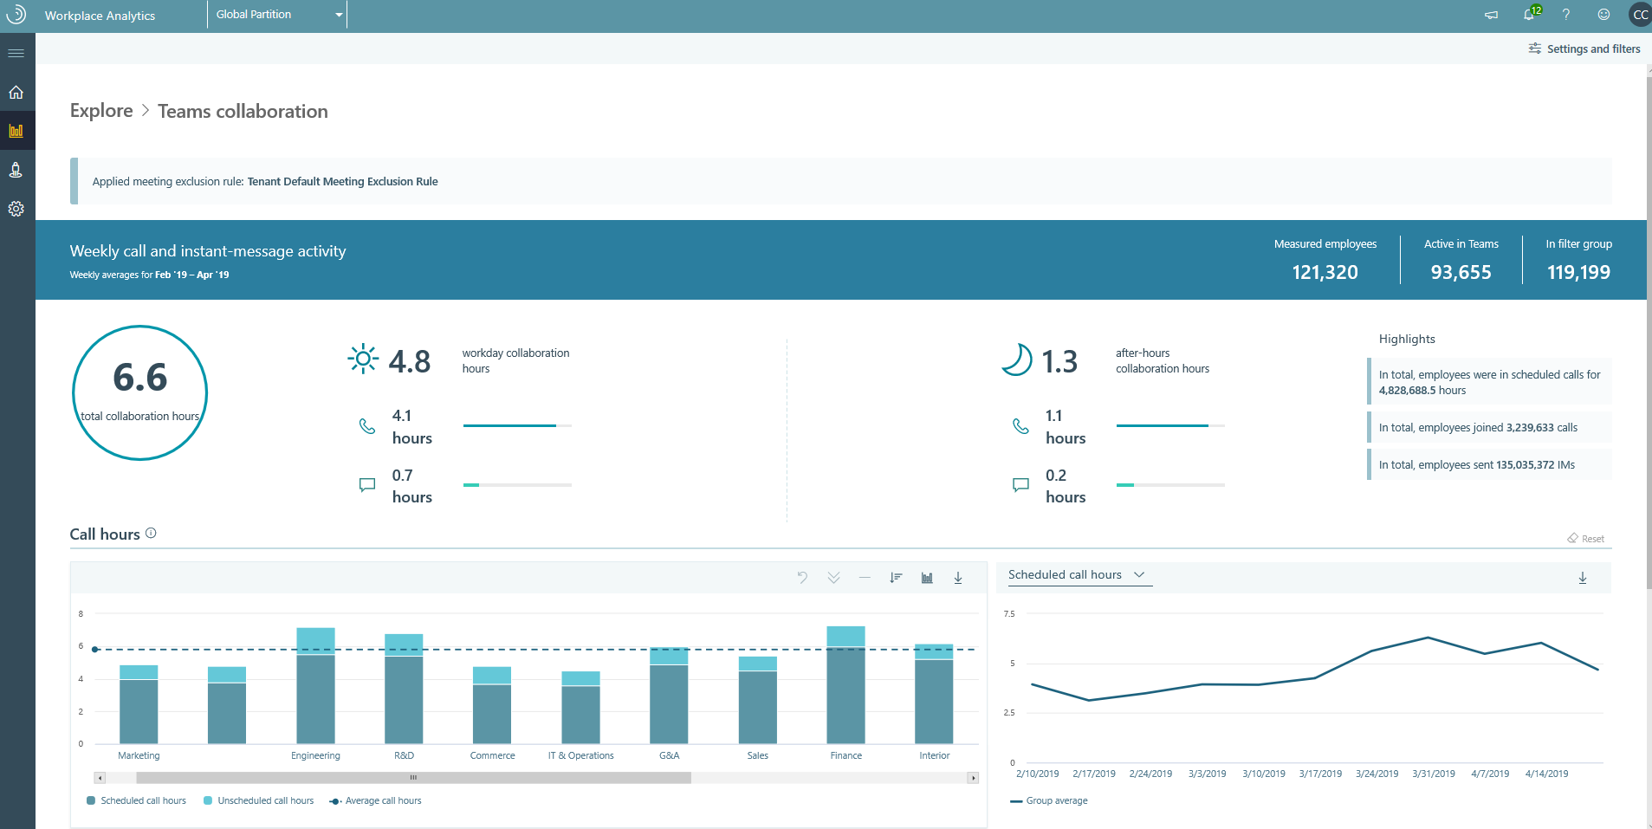The width and height of the screenshot is (1652, 829).
Task: Click Teams collaboration breadcrumb
Action: pos(243,111)
